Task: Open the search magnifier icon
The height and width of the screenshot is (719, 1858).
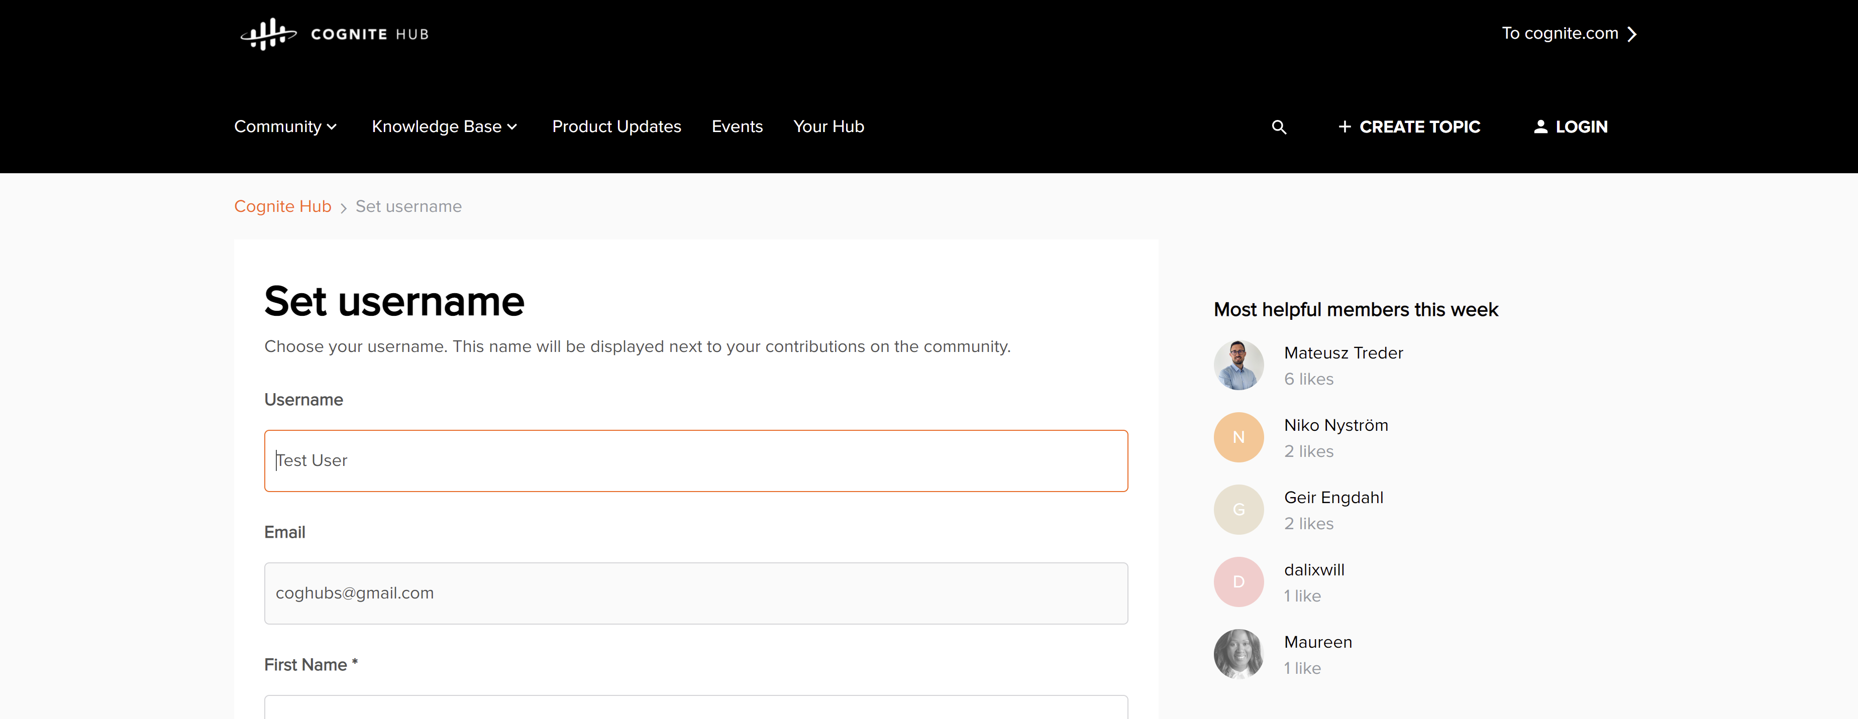Action: coord(1278,127)
